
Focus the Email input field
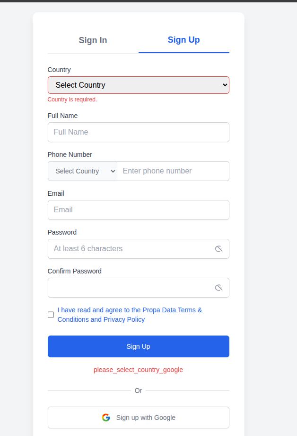point(138,209)
